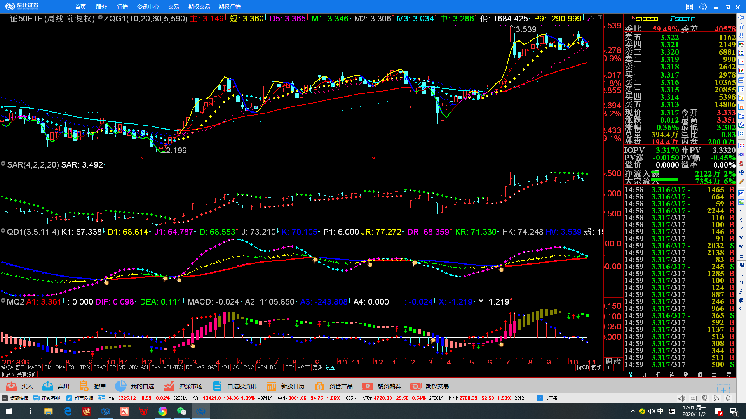
Task: Click the sound speaker icon in status bar
Action: coord(682,398)
